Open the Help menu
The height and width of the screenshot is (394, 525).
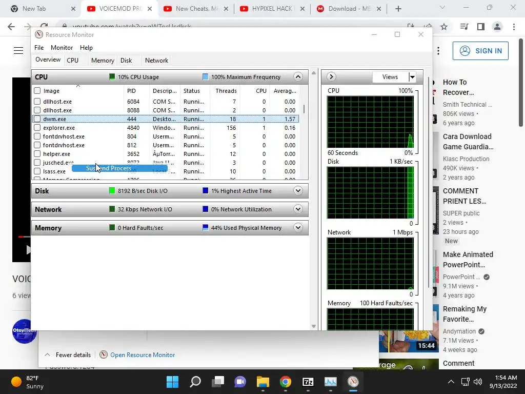[x=86, y=48]
